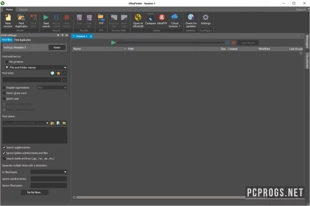Click Check for updates

click(191, 21)
